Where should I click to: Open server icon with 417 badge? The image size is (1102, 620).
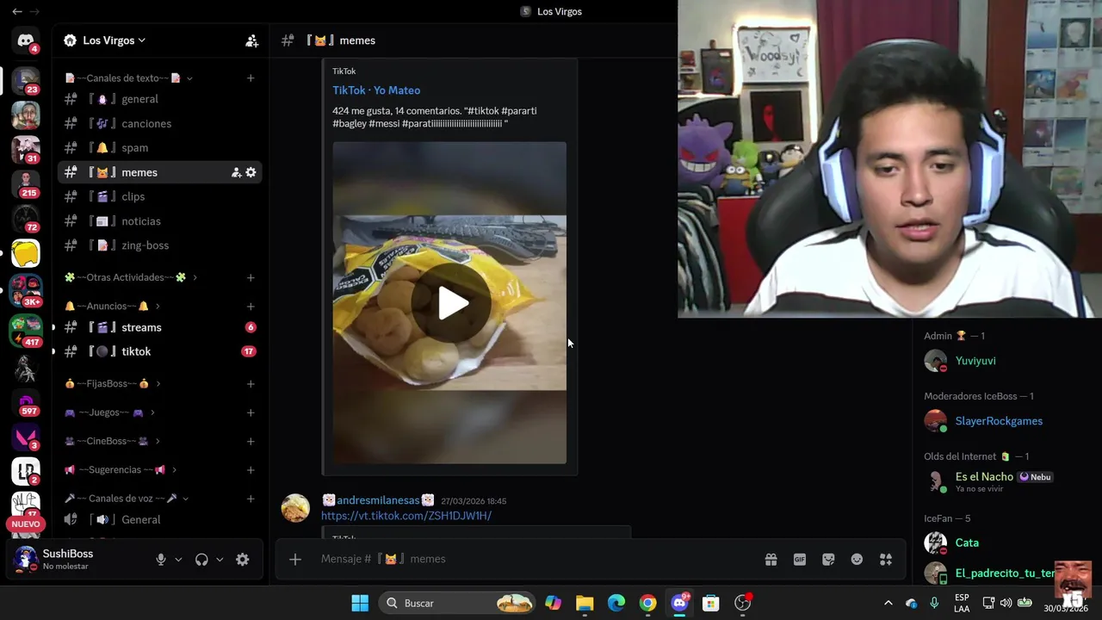pyautogui.click(x=26, y=331)
